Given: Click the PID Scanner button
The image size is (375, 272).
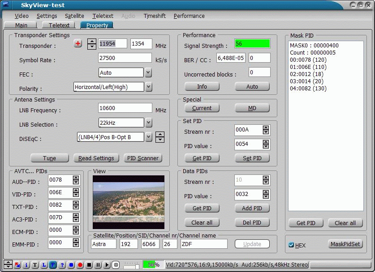Looking at the screenshot, I should [x=142, y=158].
